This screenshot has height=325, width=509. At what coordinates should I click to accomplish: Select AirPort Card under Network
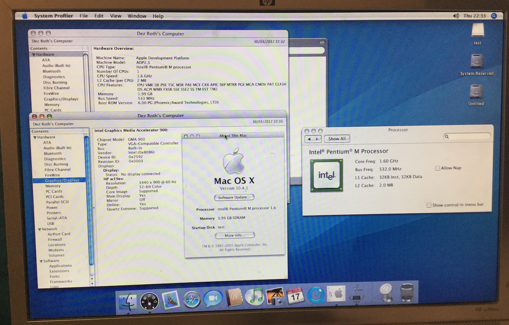click(59, 234)
